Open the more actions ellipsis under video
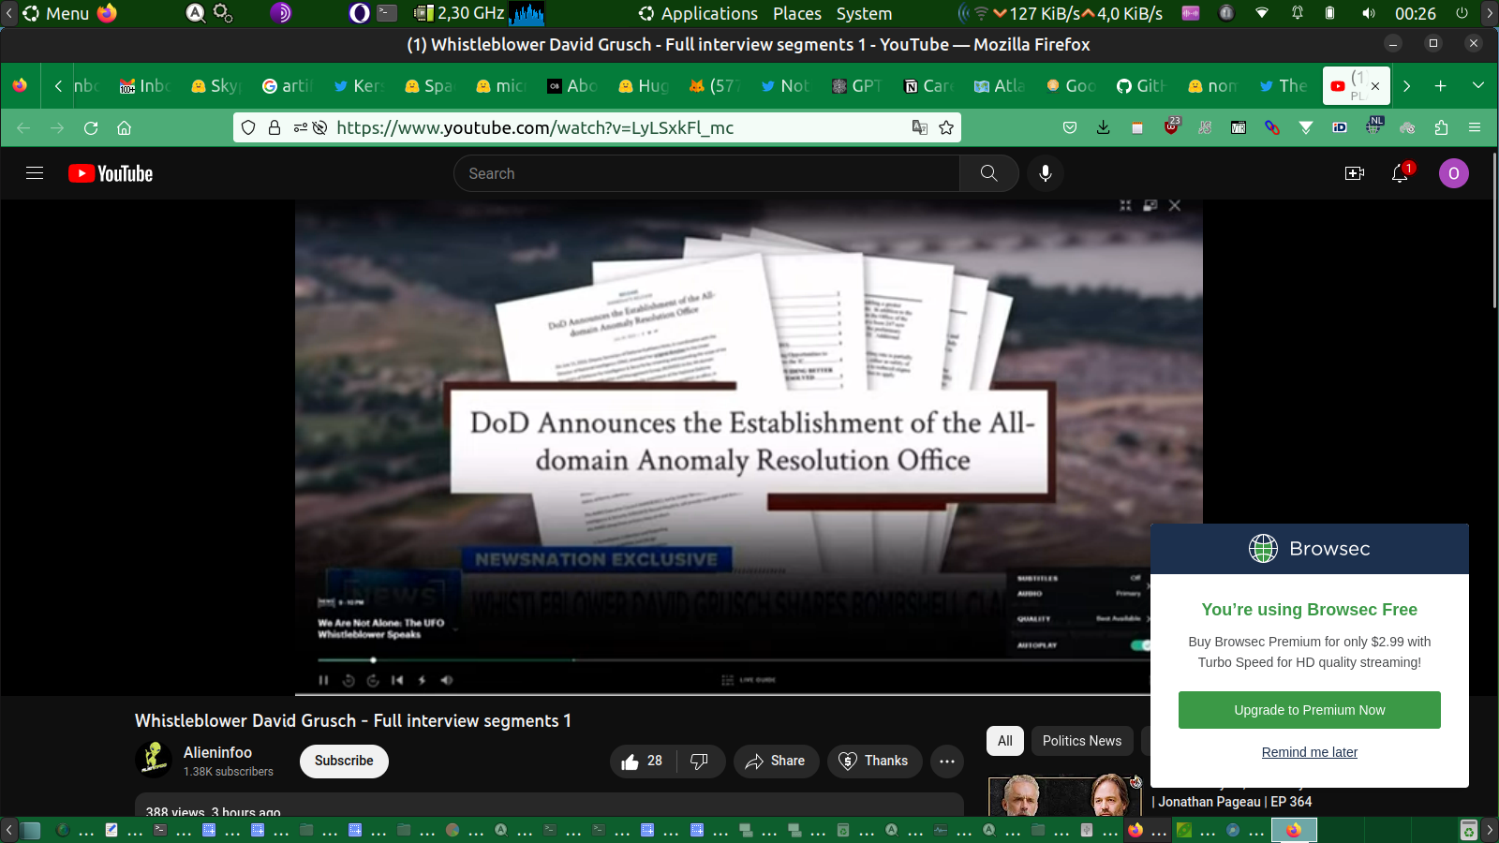Image resolution: width=1499 pixels, height=843 pixels. [x=947, y=762]
